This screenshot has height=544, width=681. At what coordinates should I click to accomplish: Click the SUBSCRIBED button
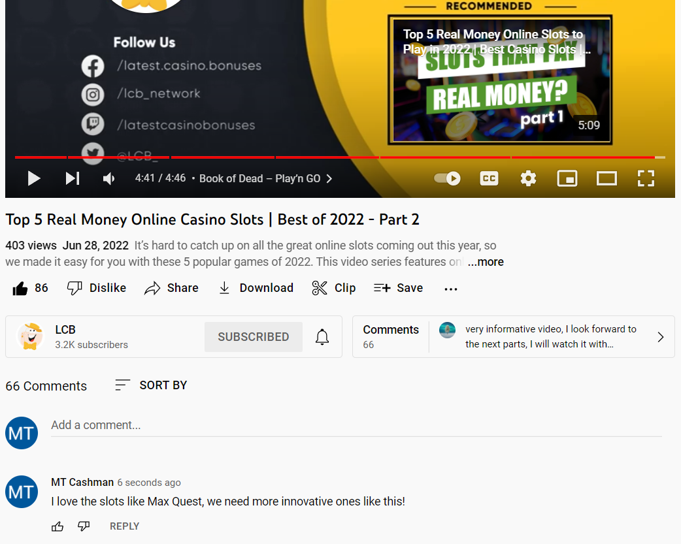click(x=254, y=337)
